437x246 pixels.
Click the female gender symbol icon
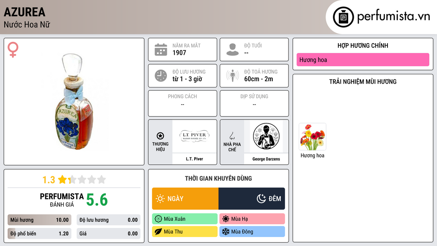pos(13,50)
